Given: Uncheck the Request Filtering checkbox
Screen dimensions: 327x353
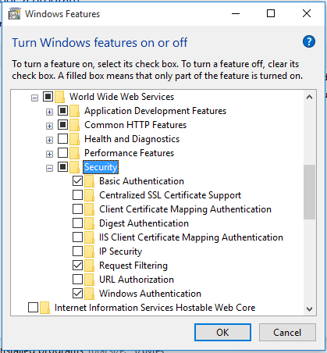Looking at the screenshot, I should [77, 266].
